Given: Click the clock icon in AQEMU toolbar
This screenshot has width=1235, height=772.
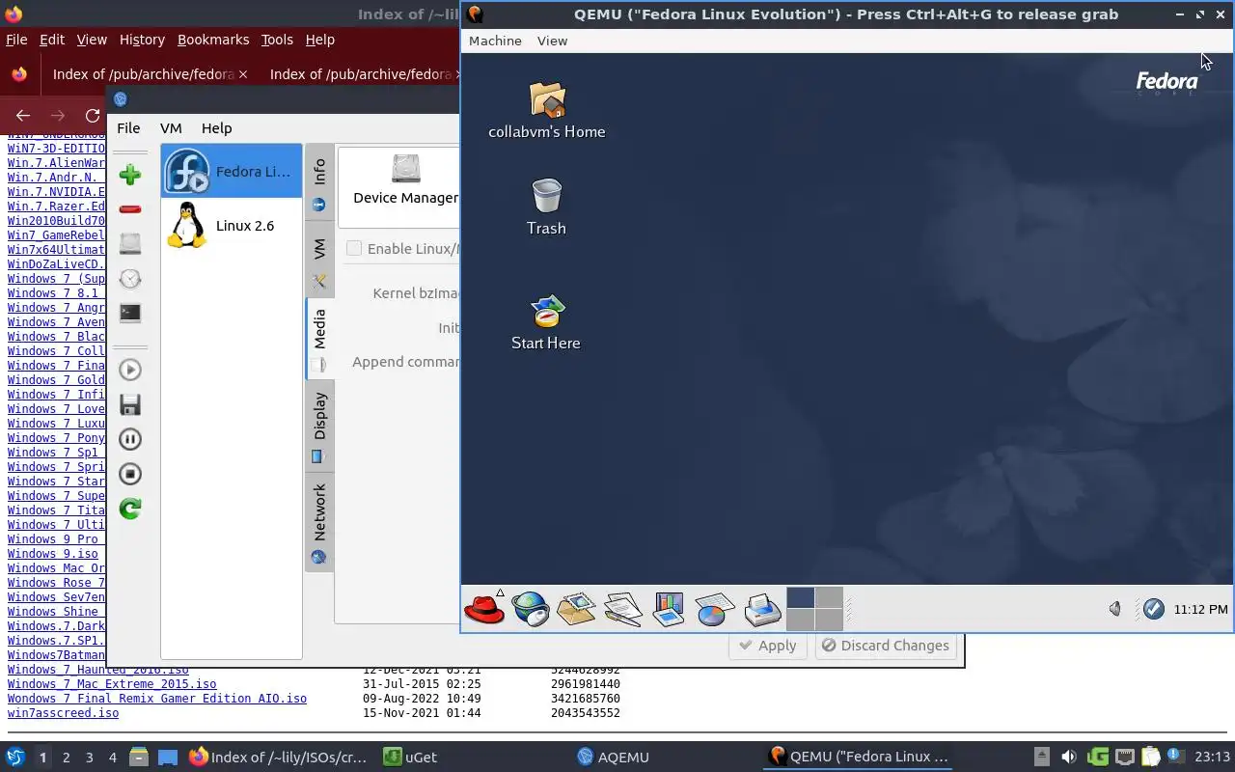Looking at the screenshot, I should pyautogui.click(x=130, y=279).
